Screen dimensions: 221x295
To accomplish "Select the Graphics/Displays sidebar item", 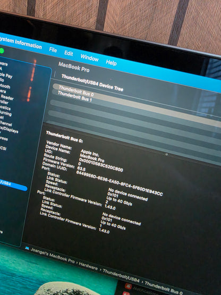I will pos(9,129).
